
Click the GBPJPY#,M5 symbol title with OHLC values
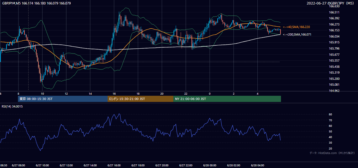click(36, 3)
